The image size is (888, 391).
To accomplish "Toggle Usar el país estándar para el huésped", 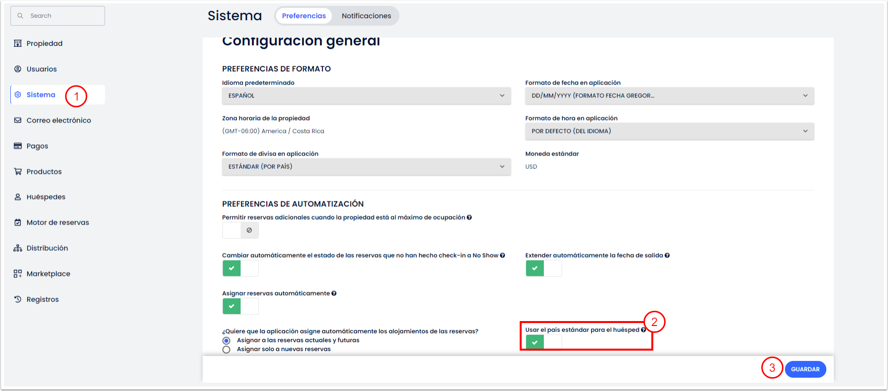I will [x=543, y=342].
